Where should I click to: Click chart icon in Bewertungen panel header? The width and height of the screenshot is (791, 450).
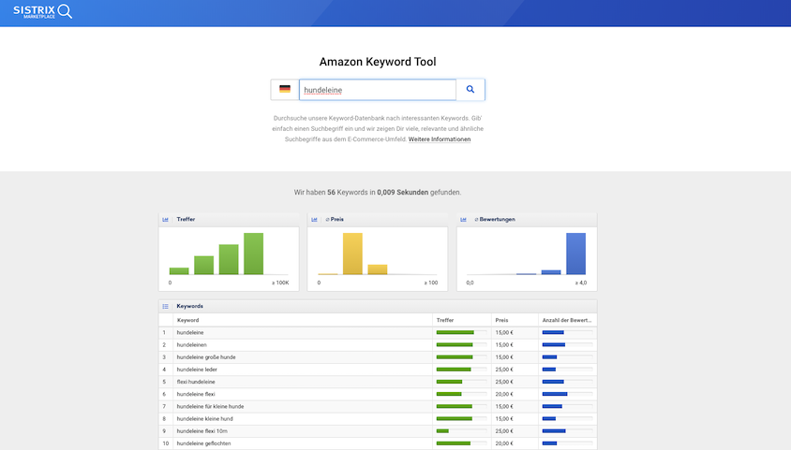(464, 219)
